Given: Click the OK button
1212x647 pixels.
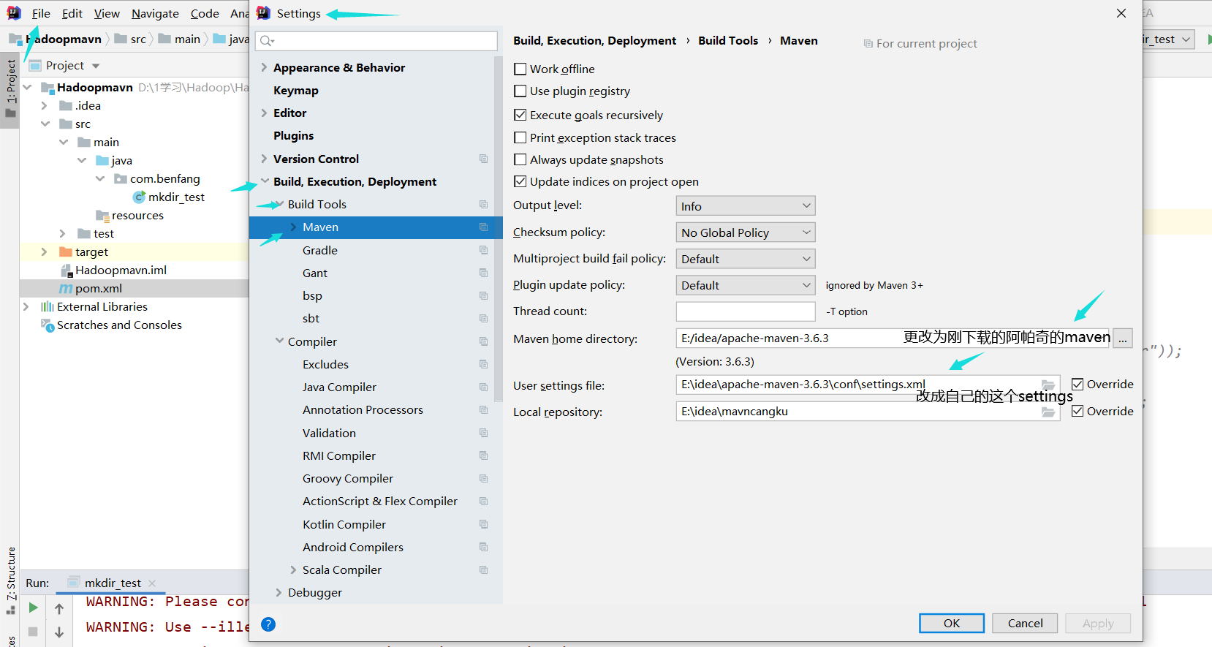Looking at the screenshot, I should [952, 623].
